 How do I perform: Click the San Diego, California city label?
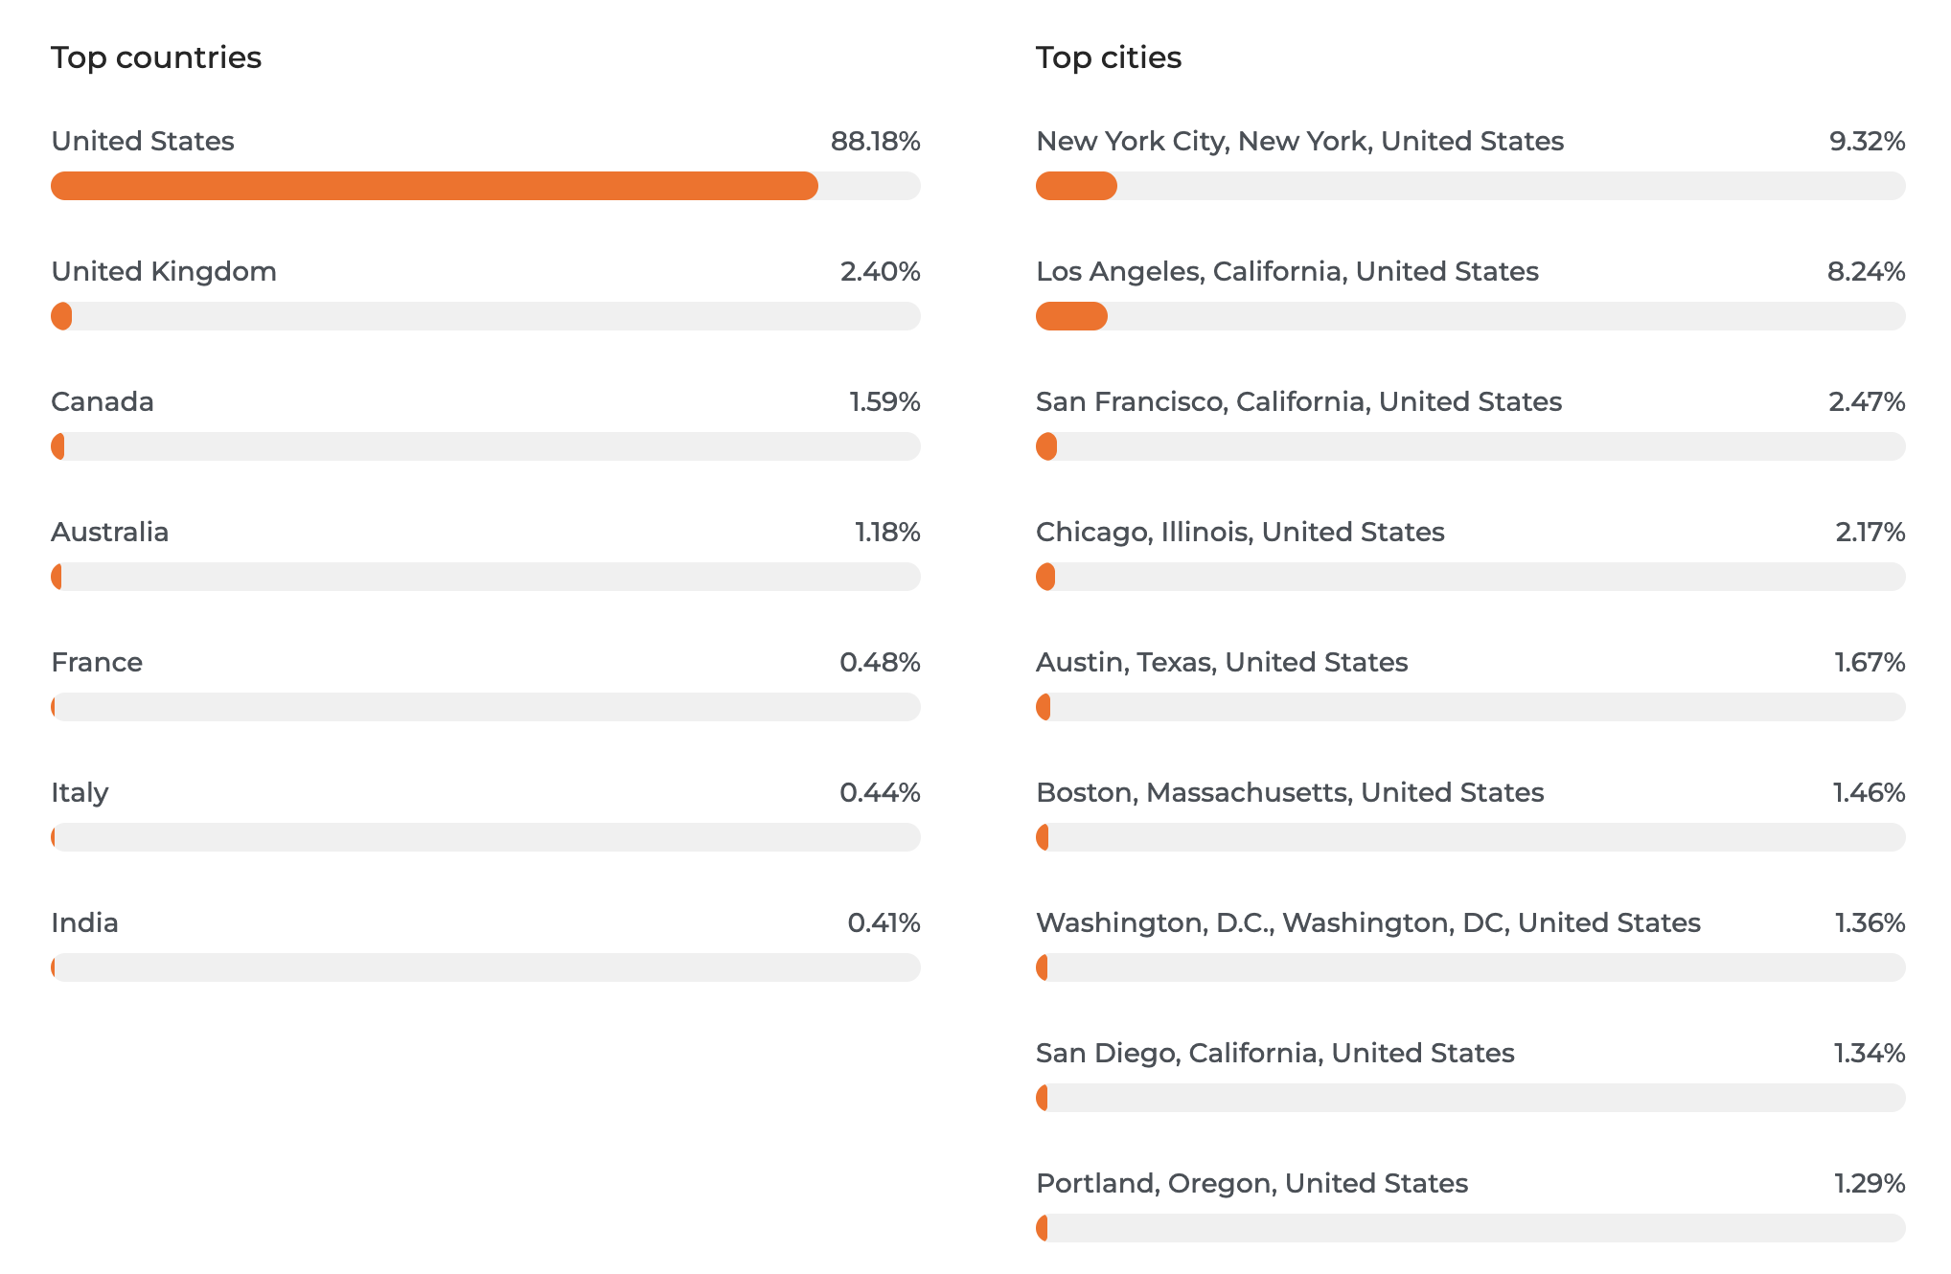tap(1275, 1053)
